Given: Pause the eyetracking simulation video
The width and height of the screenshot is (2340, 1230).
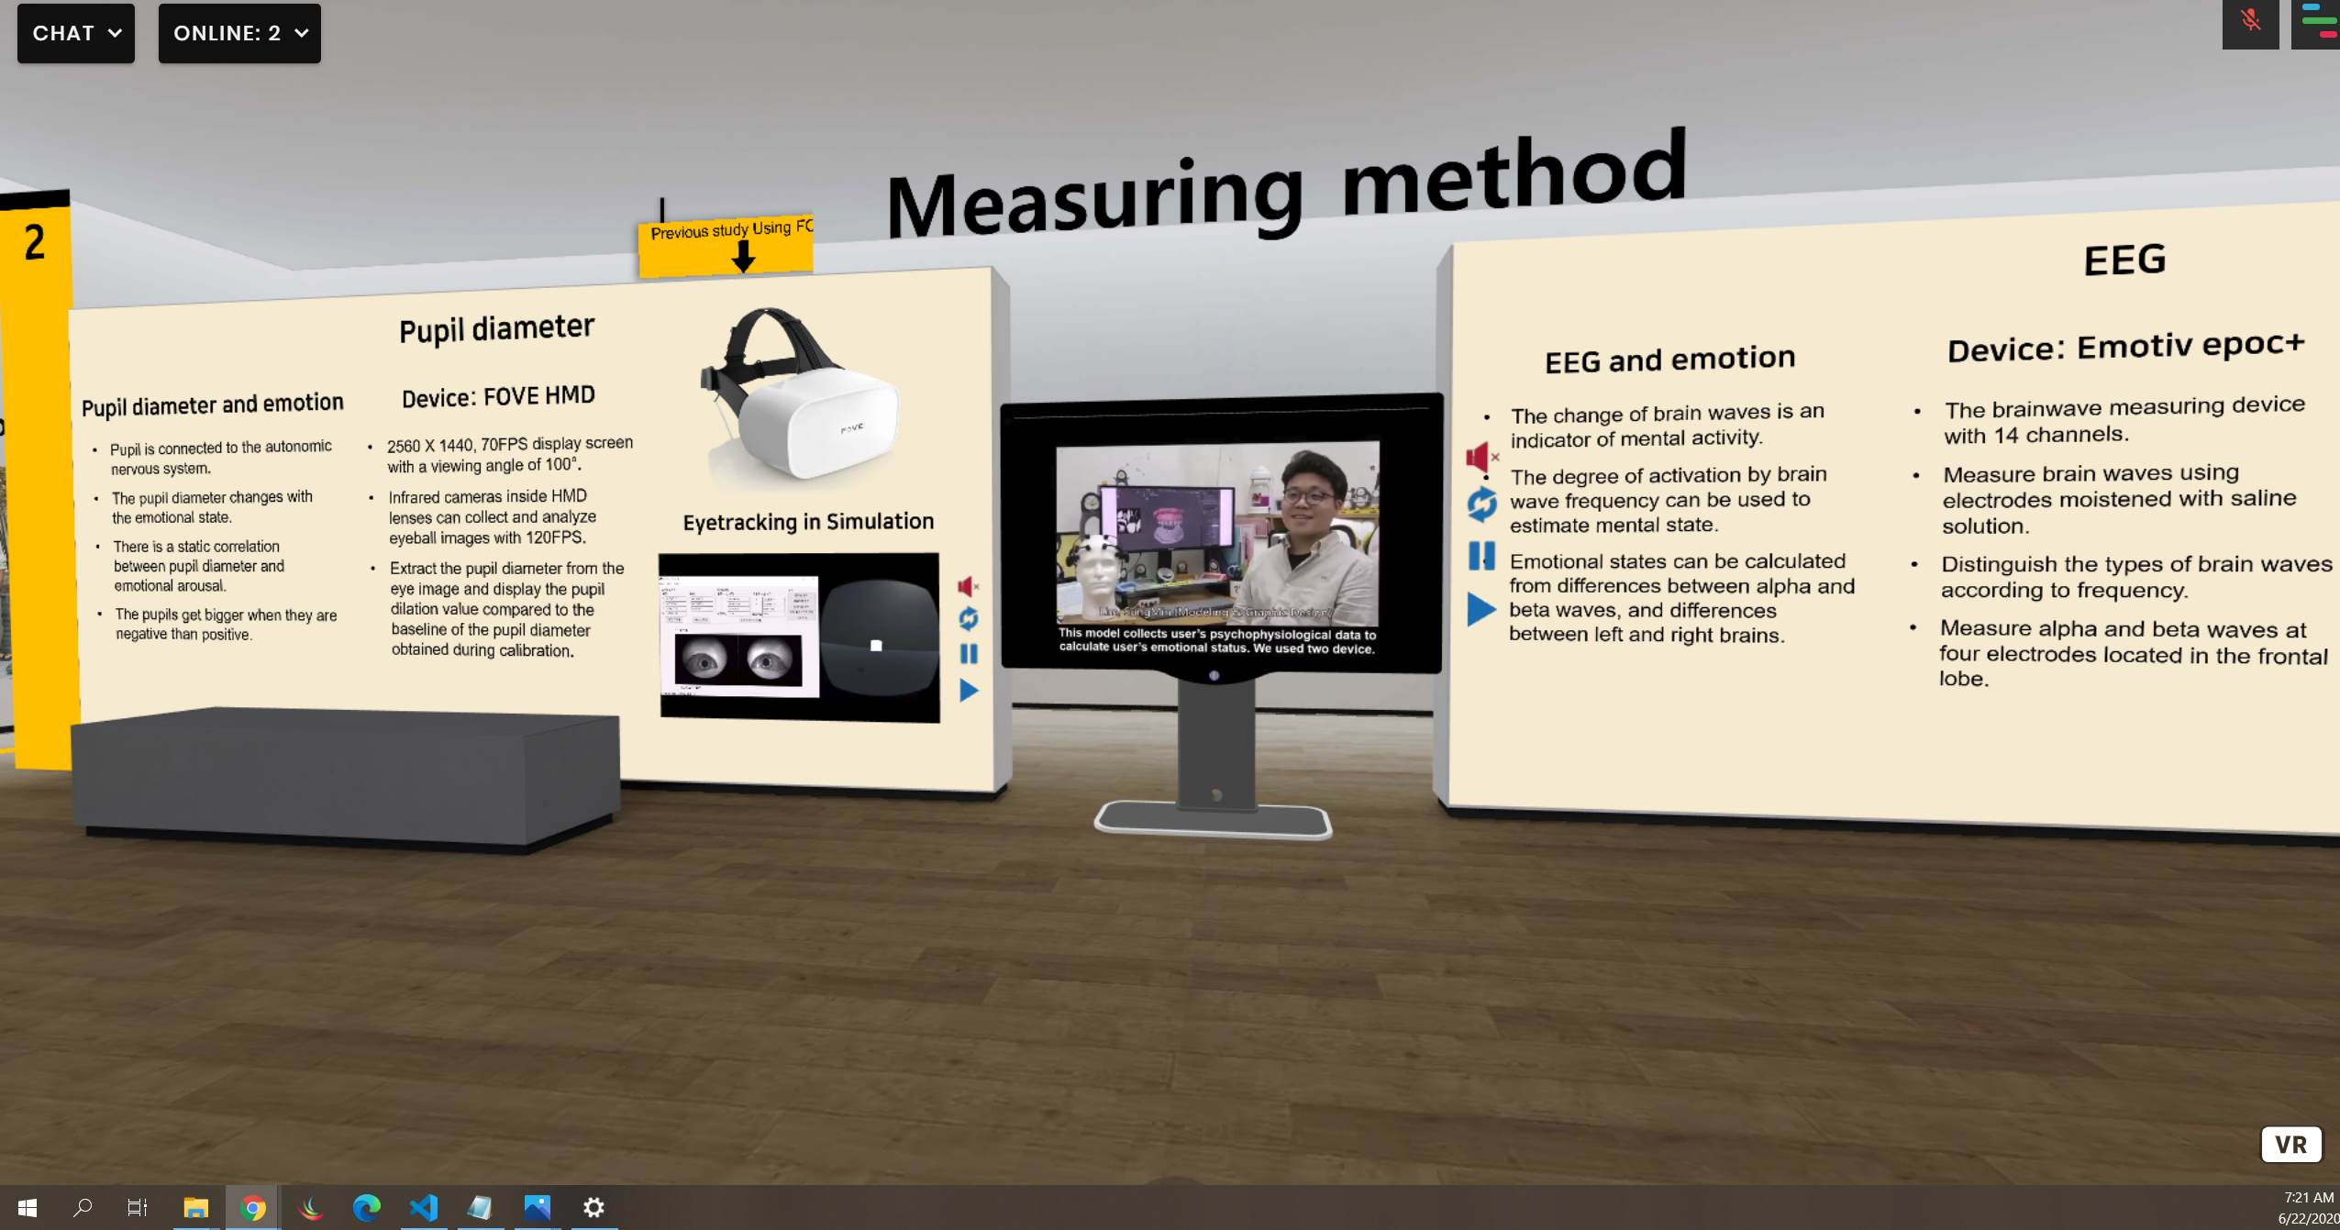Looking at the screenshot, I should pos(968,653).
